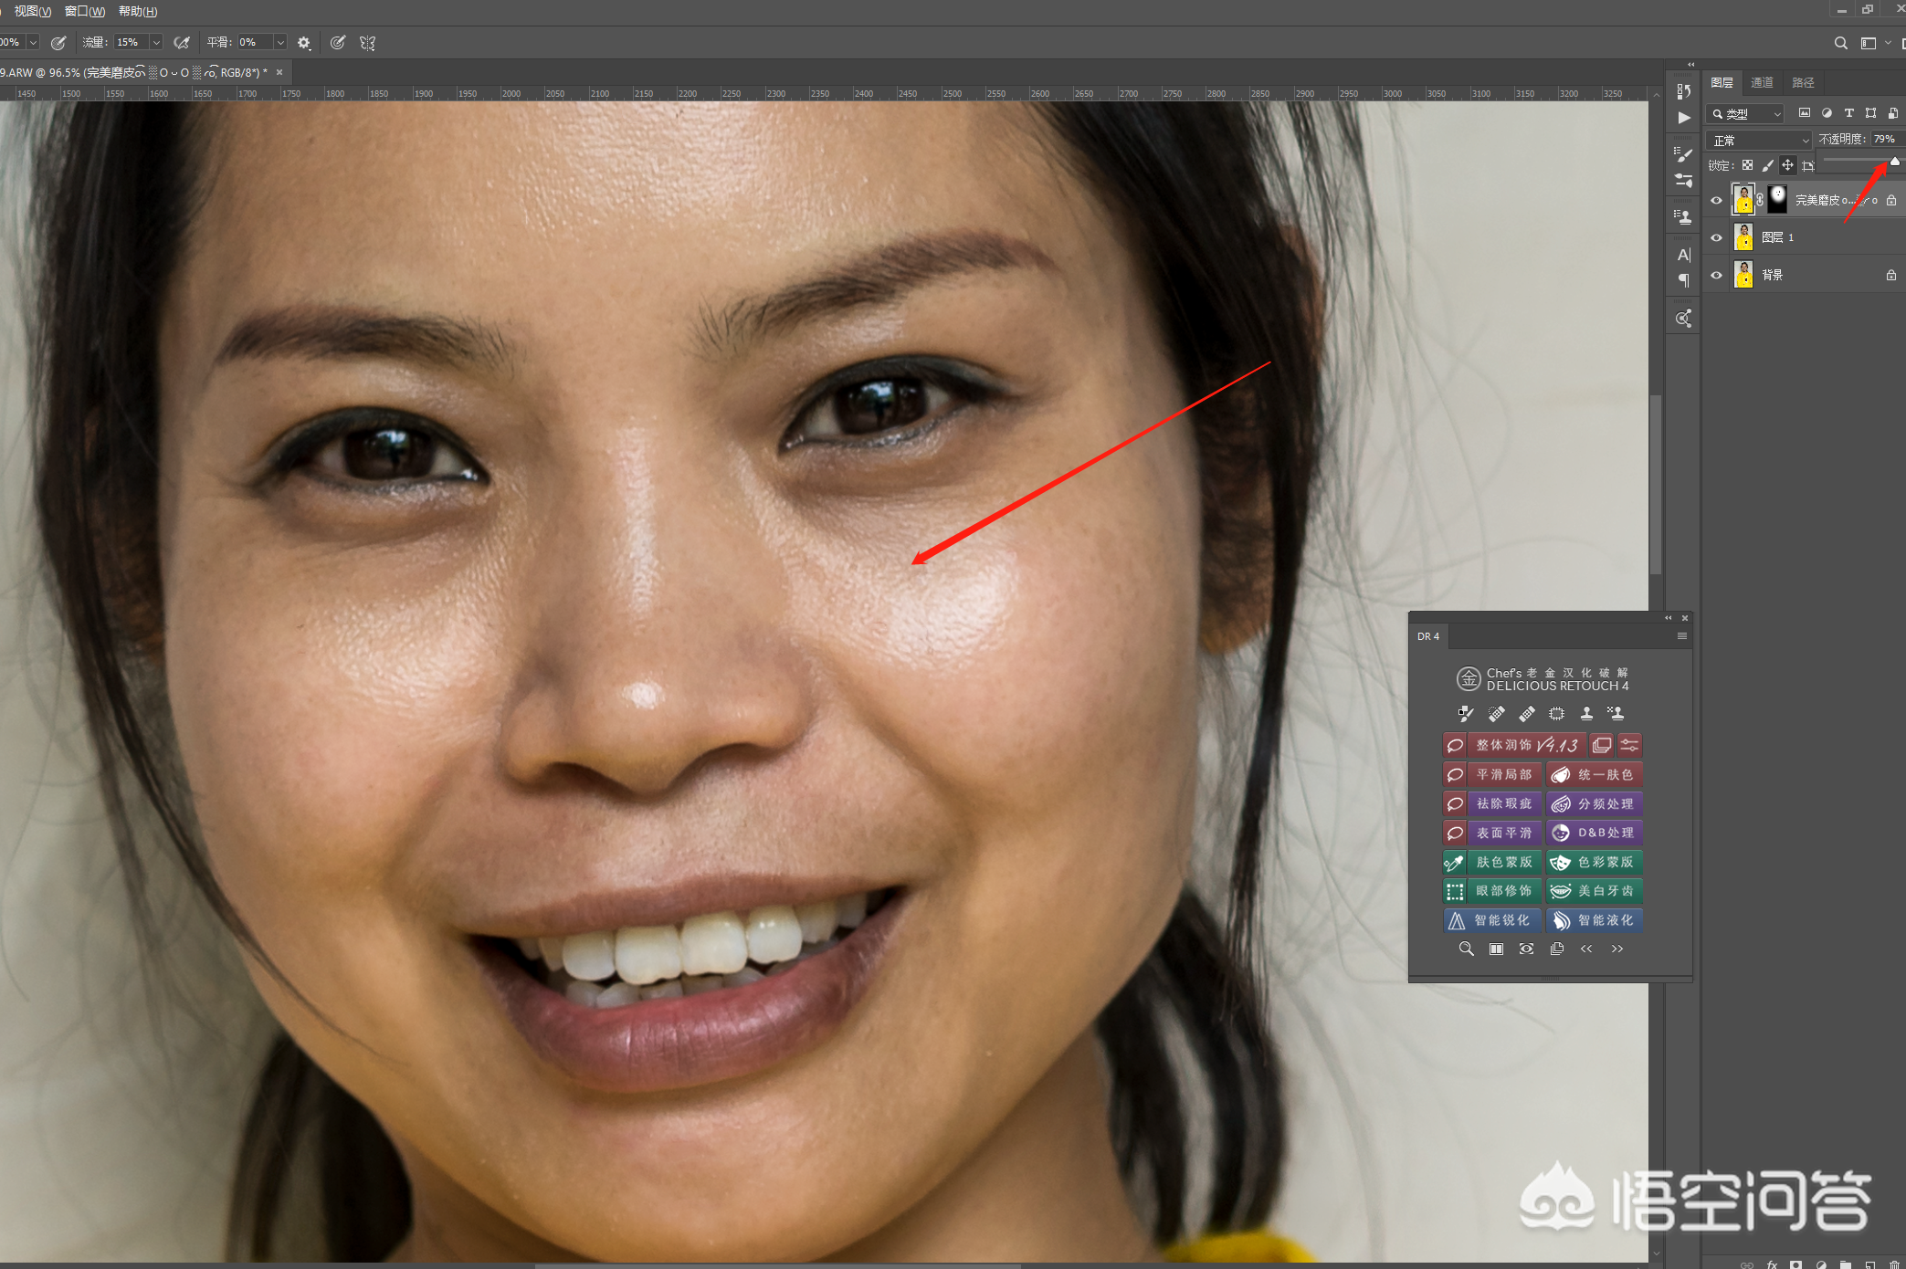Open the 视图(V) menu

(x=32, y=11)
